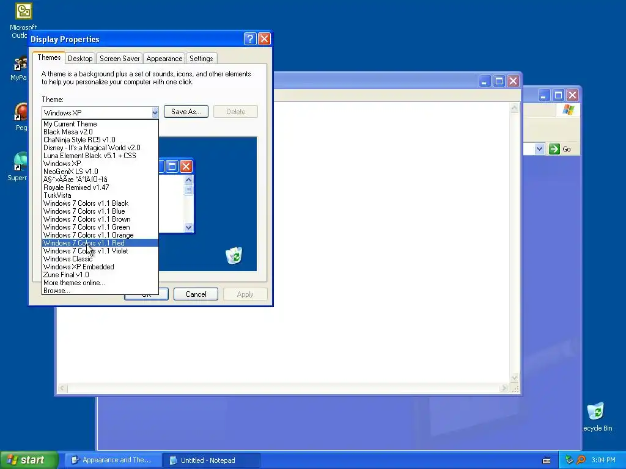Select Windows 7 Colors v1.1 Violet
Screen dimensions: 626x469
point(100,251)
